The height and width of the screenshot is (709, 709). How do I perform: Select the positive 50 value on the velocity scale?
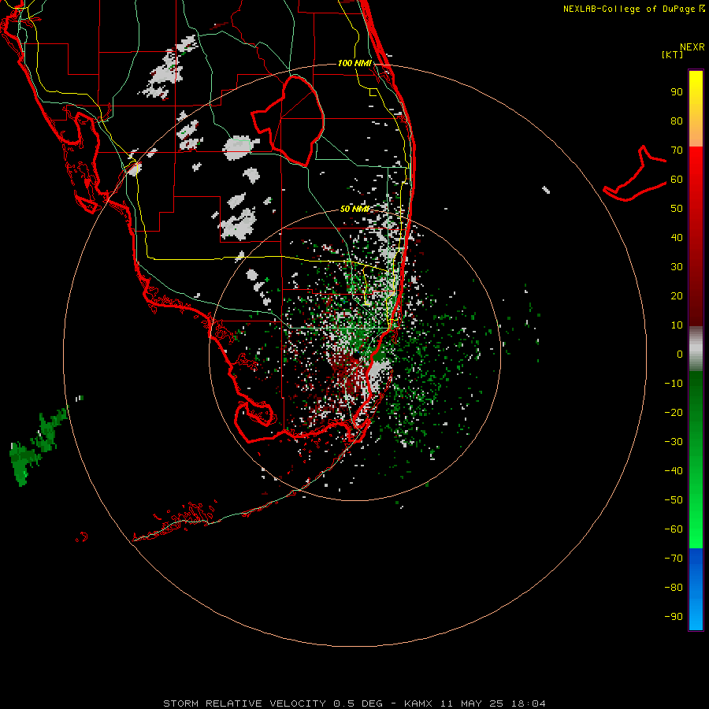tap(677, 209)
